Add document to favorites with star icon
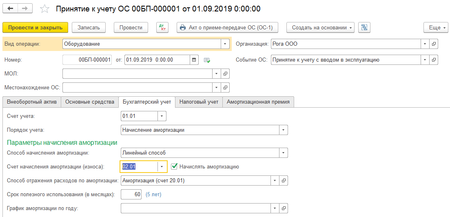The image size is (450, 217). click(x=46, y=9)
